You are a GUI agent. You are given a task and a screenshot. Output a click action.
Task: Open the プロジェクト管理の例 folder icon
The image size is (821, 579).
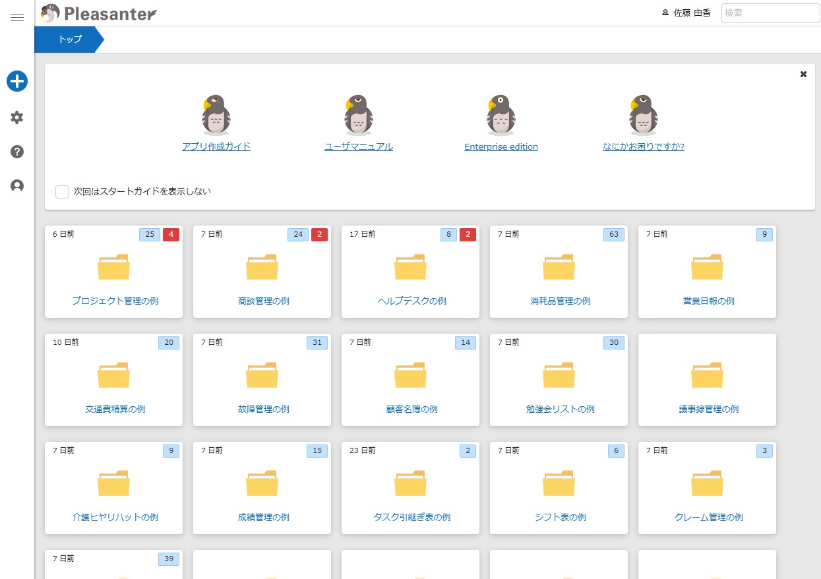pos(114,267)
